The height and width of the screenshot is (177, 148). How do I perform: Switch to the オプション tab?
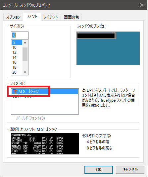[13, 17]
